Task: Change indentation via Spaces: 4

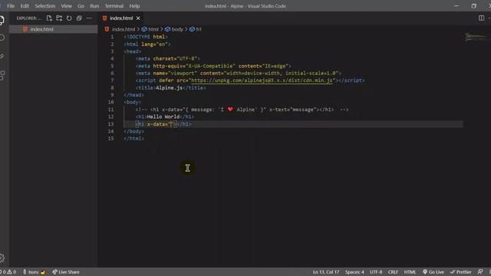Action: pos(354,272)
